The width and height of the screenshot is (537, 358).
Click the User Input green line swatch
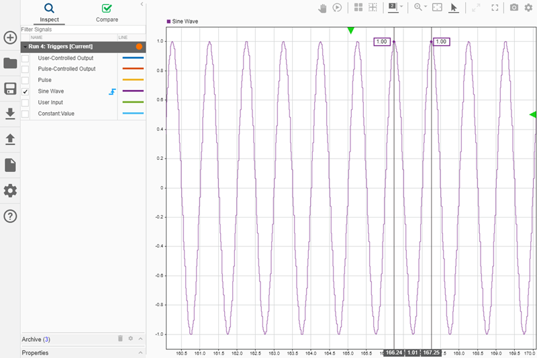[133, 102]
